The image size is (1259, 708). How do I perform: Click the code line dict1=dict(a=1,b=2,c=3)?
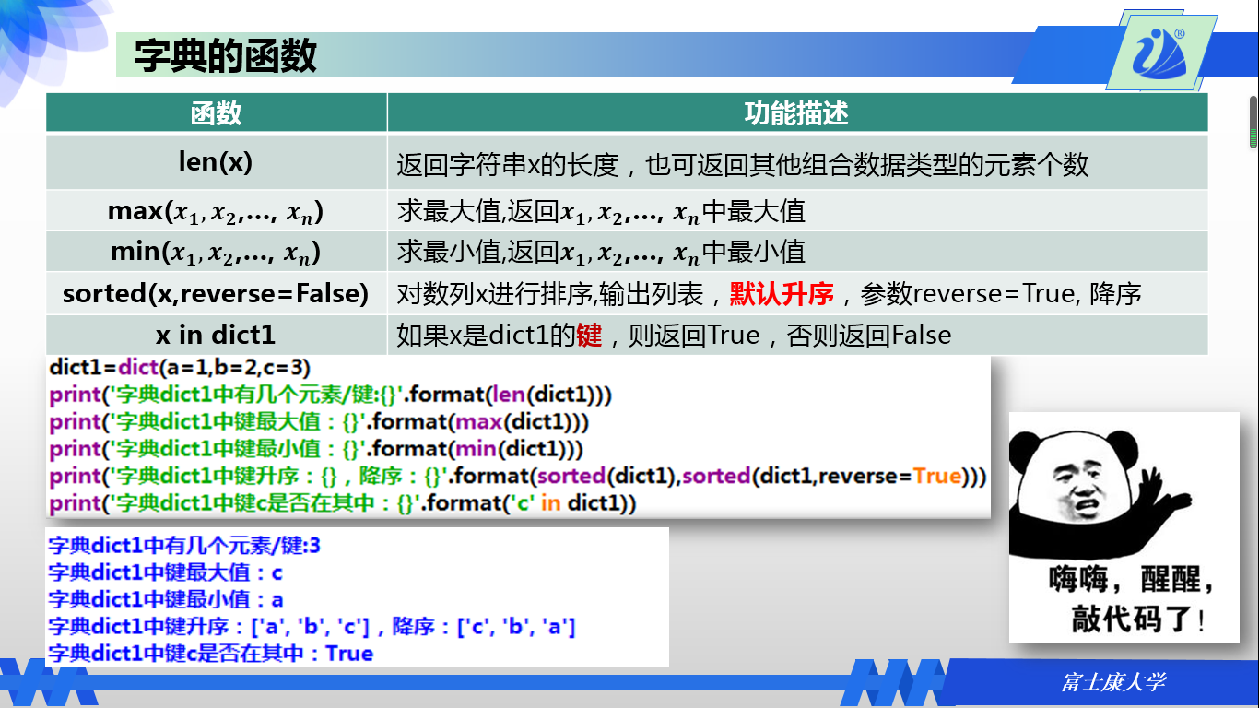[x=180, y=367]
